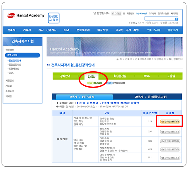Viewport: 188px width, 173px height.
Task: Open Q&A in the sidebar submenu
Action: tap(11, 73)
